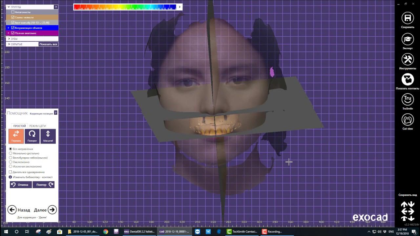Undo with the Отмена button
The image size is (420, 236).
(21, 185)
